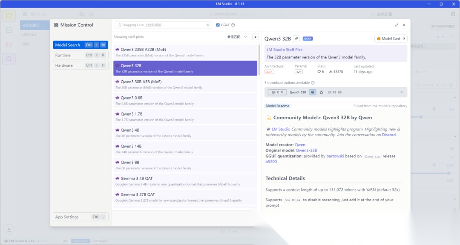Adjust the upper slider in background panel
Image resolution: width=460 pixels, height=245 pixels.
click(x=421, y=117)
